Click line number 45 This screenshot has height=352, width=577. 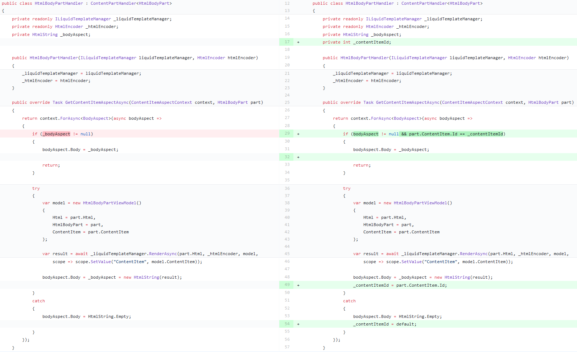pyautogui.click(x=287, y=254)
